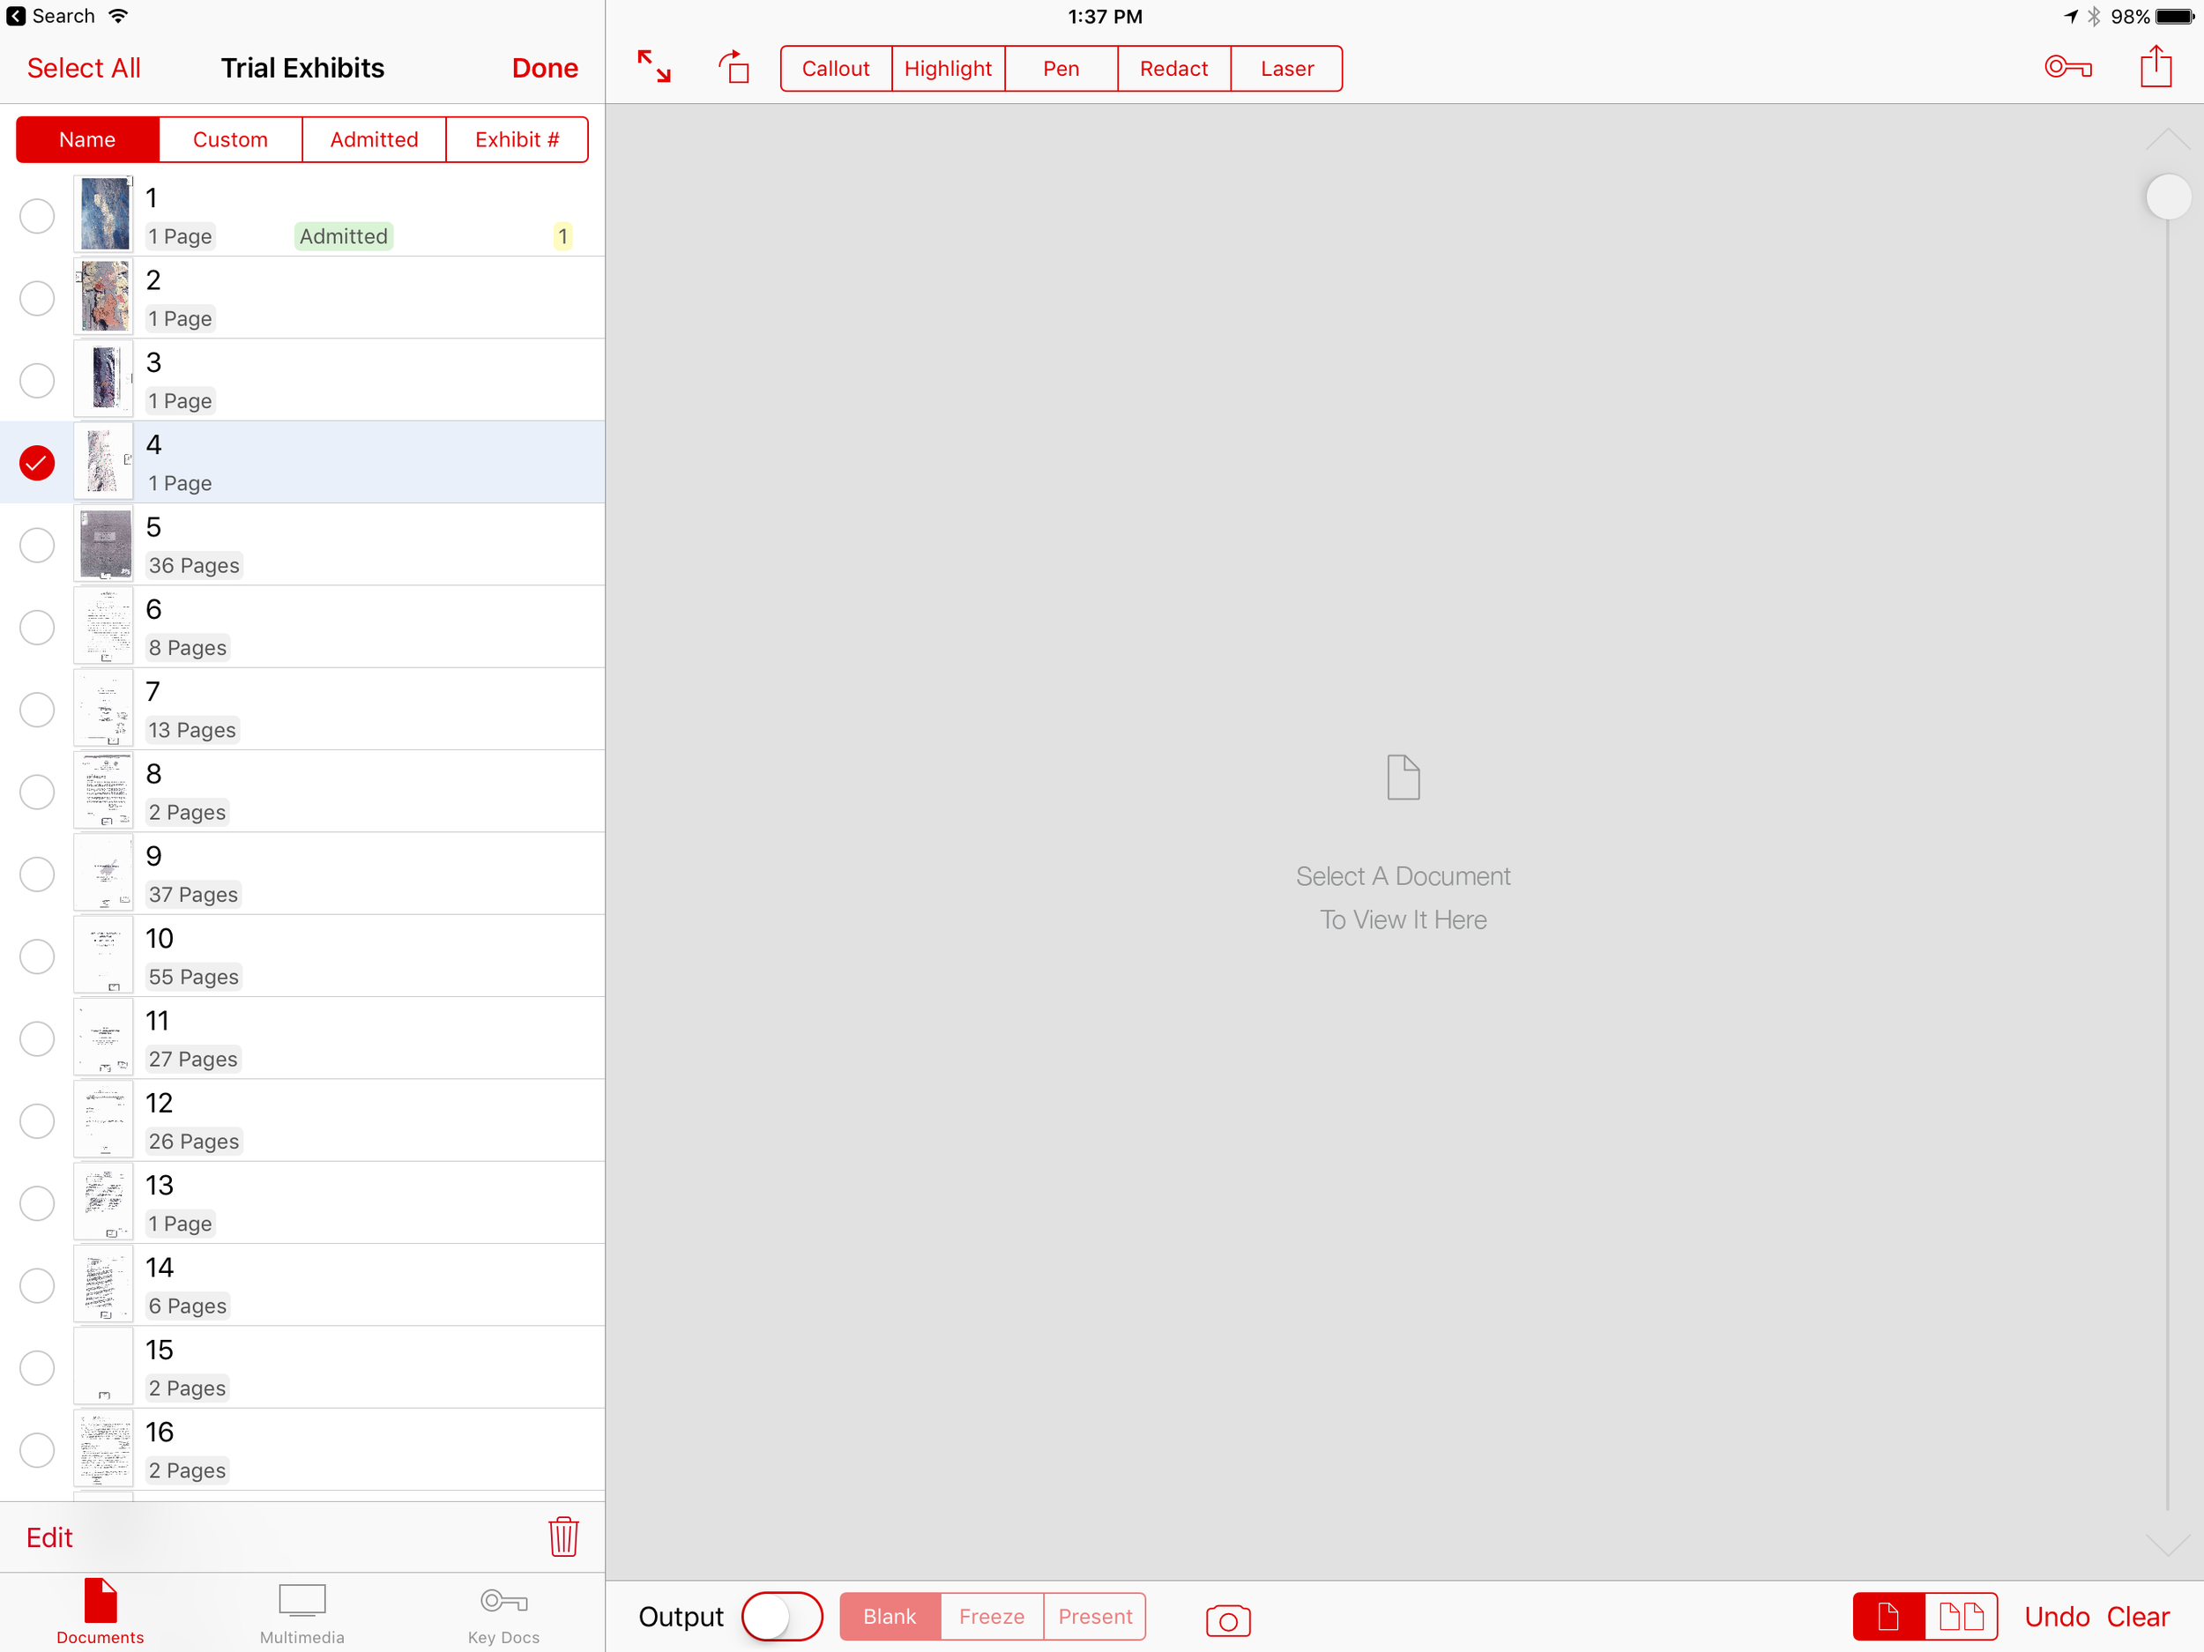Sort exhibits by Admitted
This screenshot has width=2204, height=1652.
point(374,139)
